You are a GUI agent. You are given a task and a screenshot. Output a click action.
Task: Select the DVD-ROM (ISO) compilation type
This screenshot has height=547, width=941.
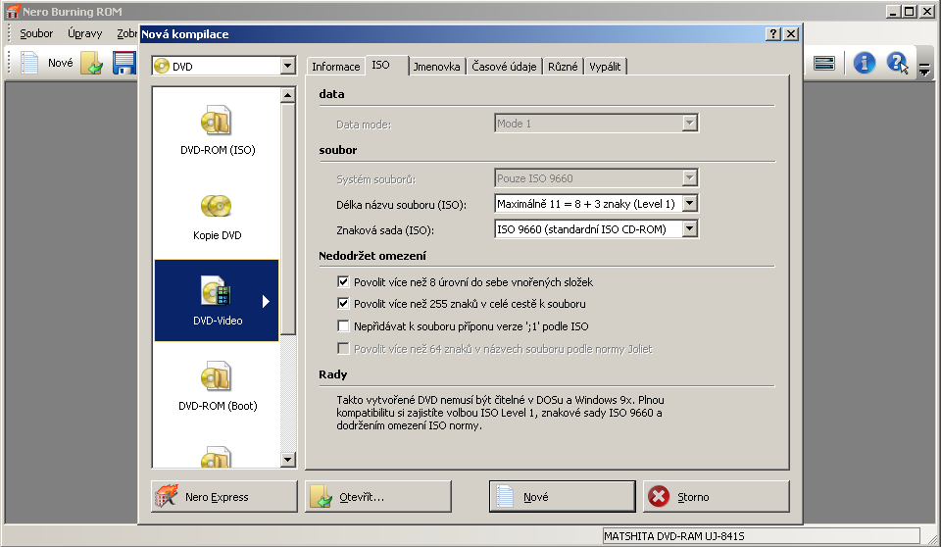coord(218,131)
